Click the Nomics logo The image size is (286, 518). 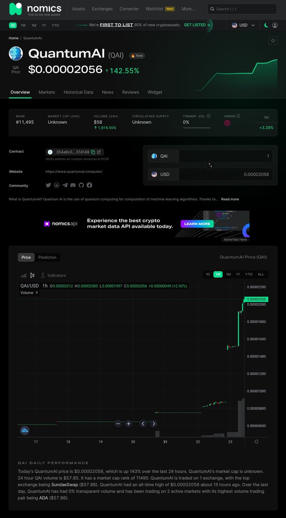pos(35,9)
